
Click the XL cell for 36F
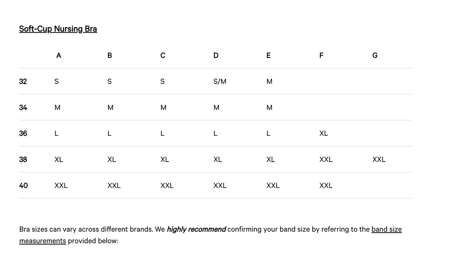[324, 134]
